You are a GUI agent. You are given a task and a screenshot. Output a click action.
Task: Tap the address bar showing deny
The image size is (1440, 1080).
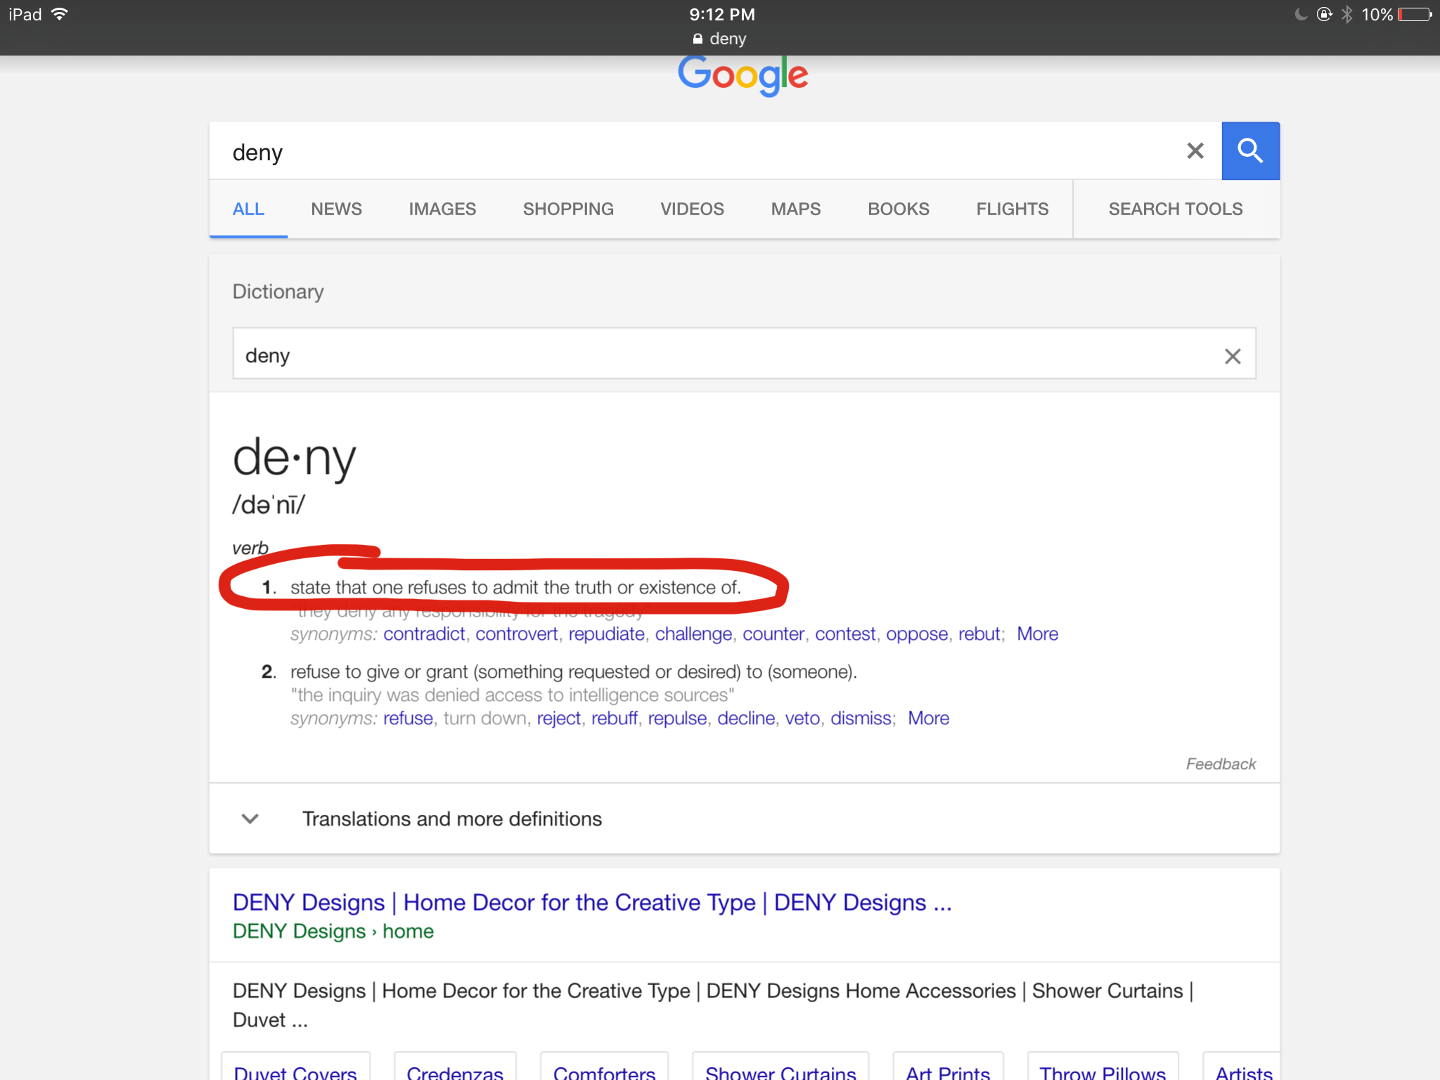click(x=720, y=39)
